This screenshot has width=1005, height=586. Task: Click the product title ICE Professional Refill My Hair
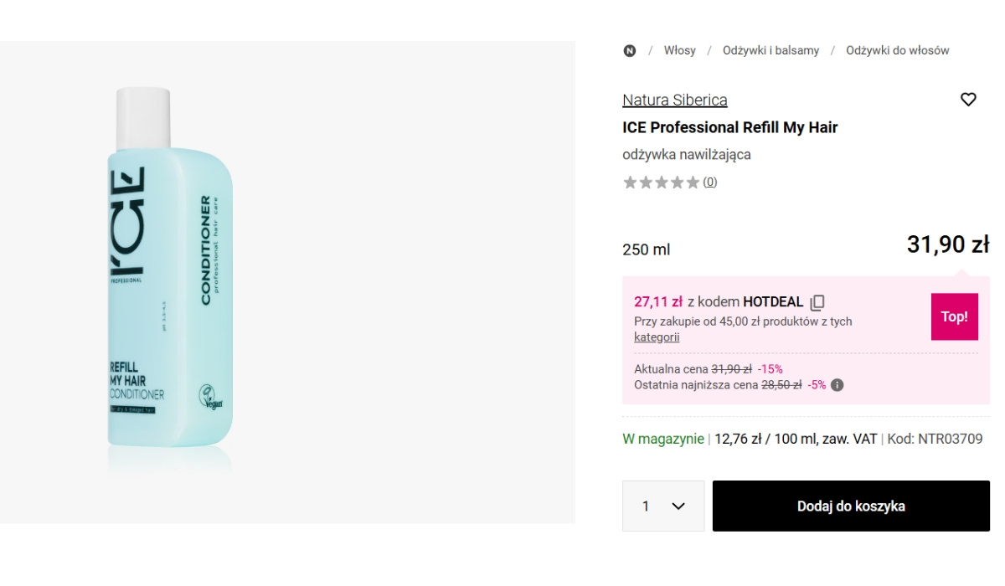[x=729, y=127]
